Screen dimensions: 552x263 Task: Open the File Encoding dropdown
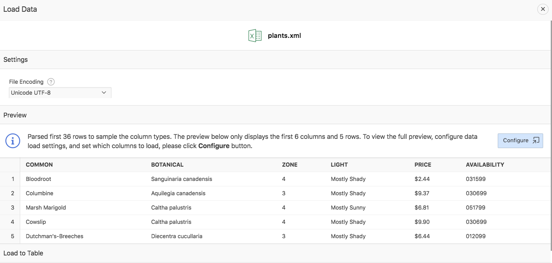(x=60, y=93)
